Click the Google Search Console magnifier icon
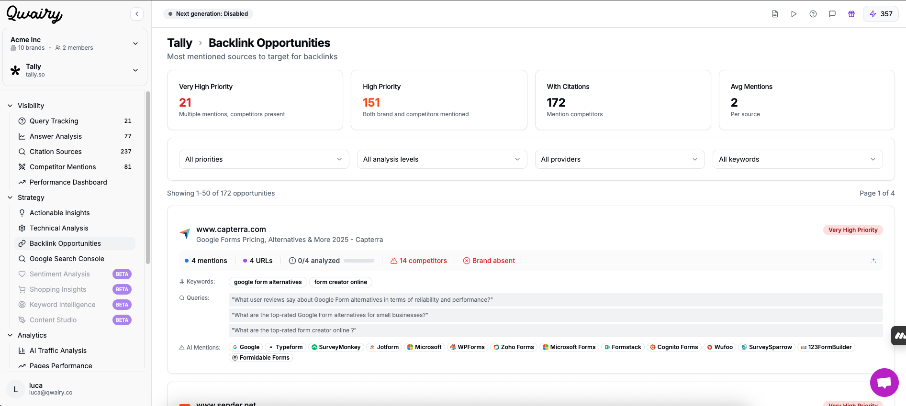This screenshot has height=406, width=906. click(22, 259)
